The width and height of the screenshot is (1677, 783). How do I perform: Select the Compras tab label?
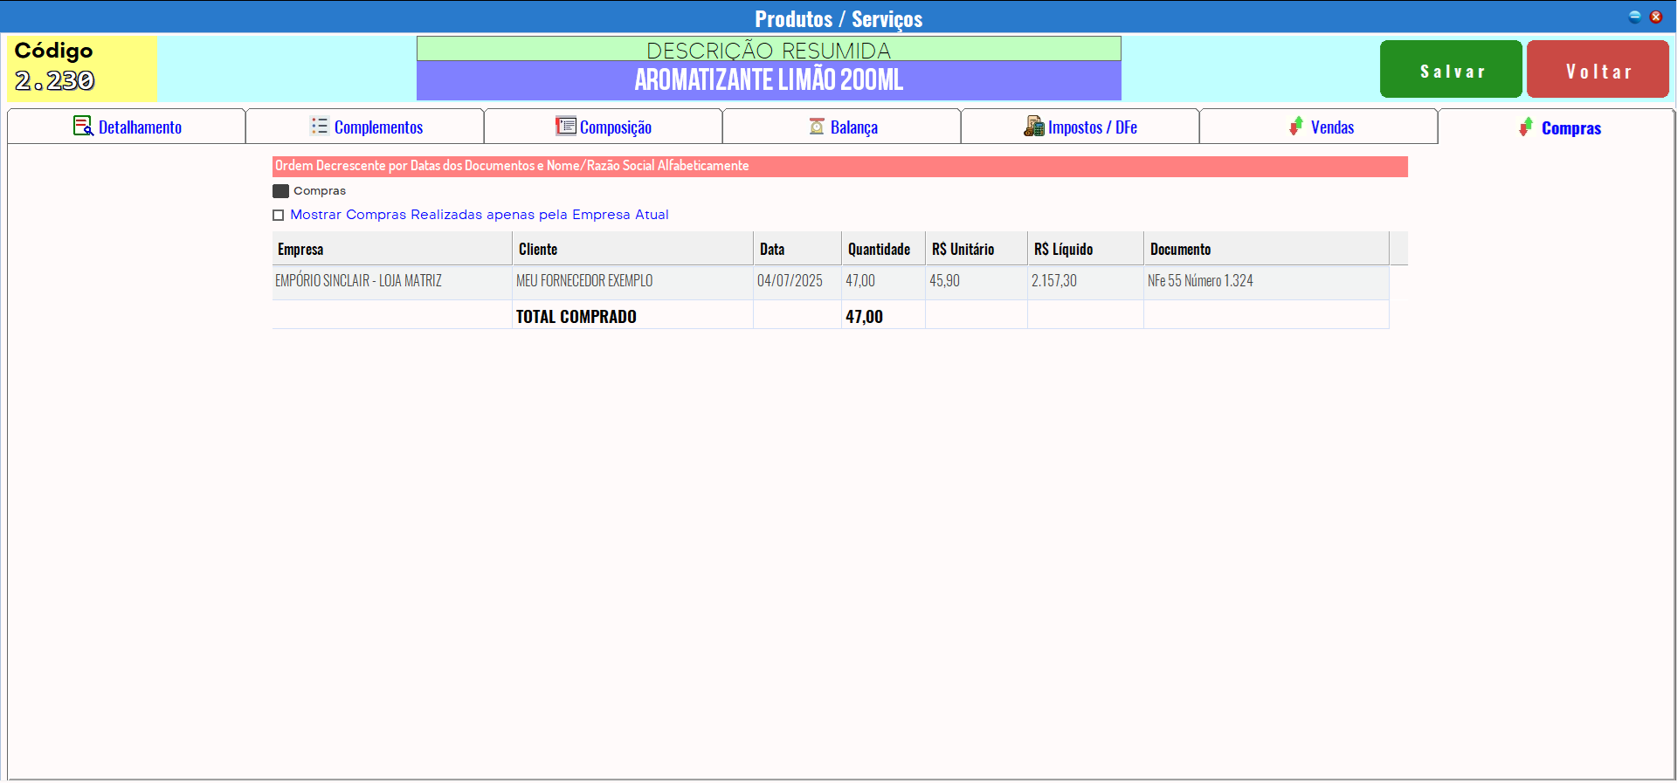(1571, 128)
